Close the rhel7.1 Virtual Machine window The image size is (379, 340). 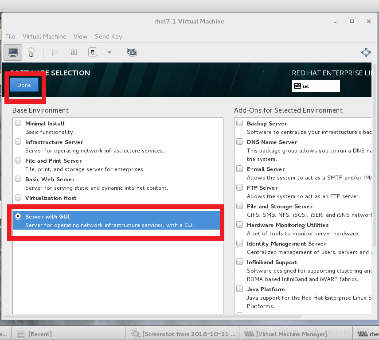pyautogui.click(x=369, y=22)
